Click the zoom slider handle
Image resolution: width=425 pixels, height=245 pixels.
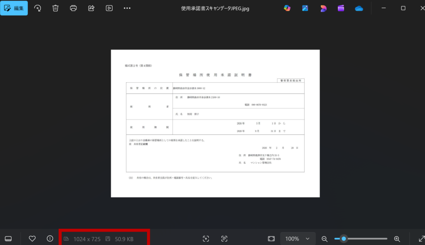point(344,238)
